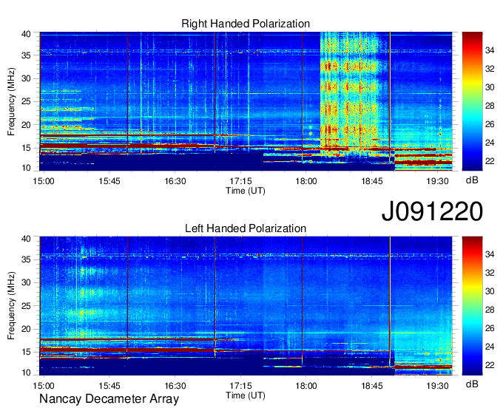
Task: Click the 'Left Handed Polarization' plot title
Action: point(246,228)
